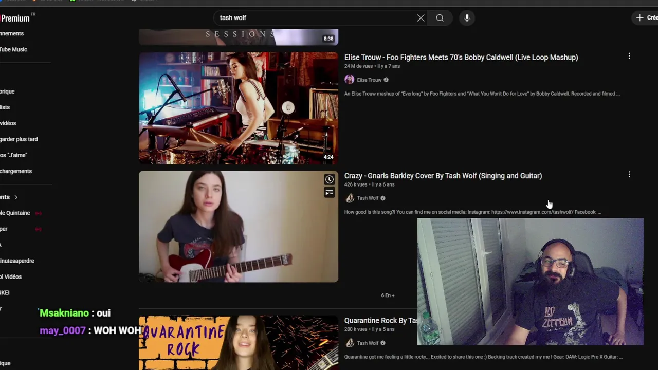Click the 426 k vues metadata line
The image size is (658, 370).
coord(370,185)
